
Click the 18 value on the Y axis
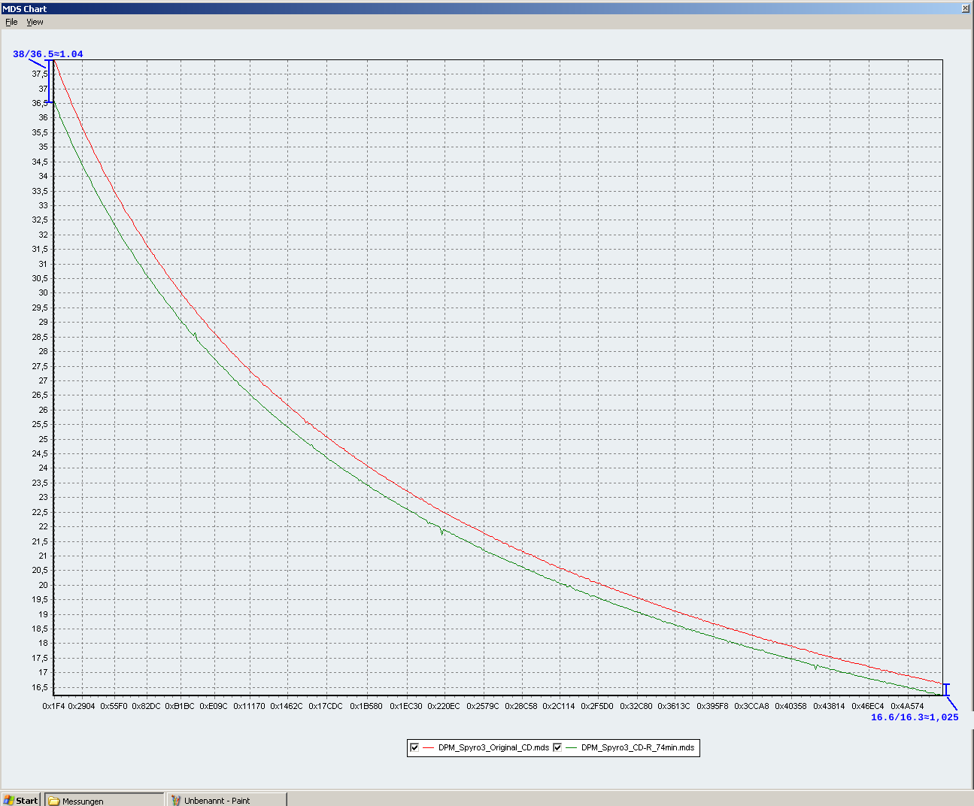pos(43,643)
